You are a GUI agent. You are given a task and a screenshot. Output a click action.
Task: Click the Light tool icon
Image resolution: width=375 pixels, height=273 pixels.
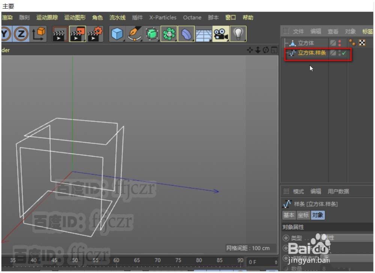(x=238, y=33)
